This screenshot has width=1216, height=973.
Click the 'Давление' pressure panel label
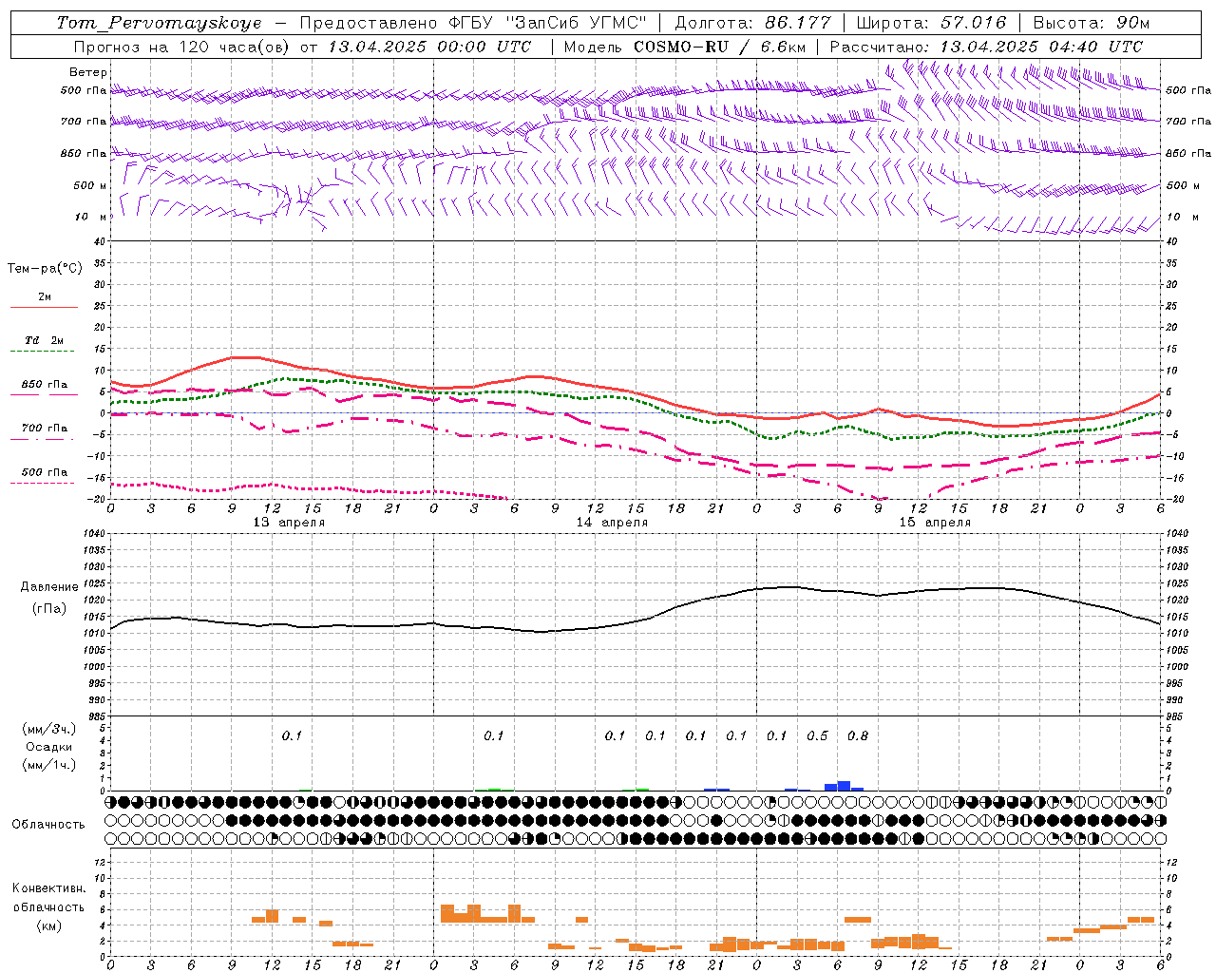pos(49,587)
